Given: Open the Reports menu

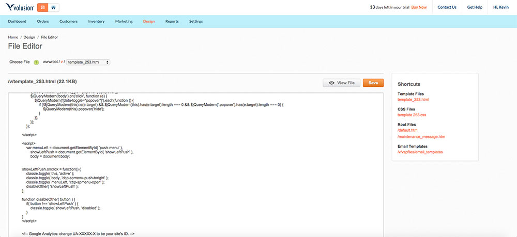Looking at the screenshot, I should (x=172, y=21).
